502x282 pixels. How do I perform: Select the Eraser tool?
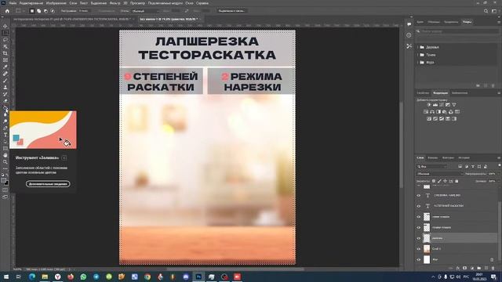5,101
